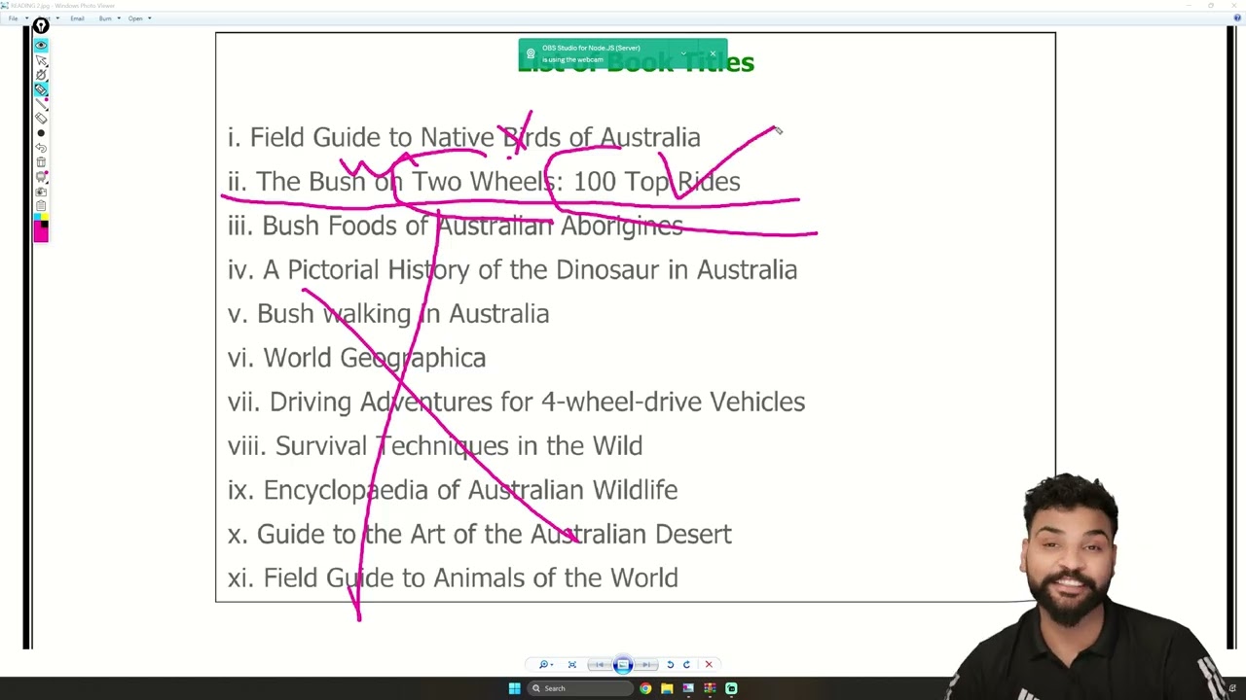Viewport: 1246px width, 700px height.
Task: Open the whiteboard screen tool icon
Action: point(41,176)
